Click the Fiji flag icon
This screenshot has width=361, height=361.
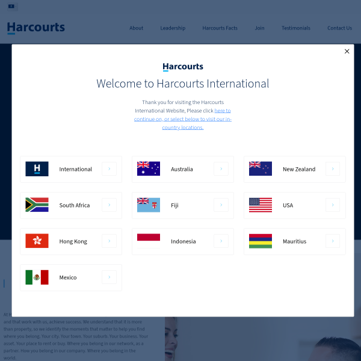coord(149,205)
